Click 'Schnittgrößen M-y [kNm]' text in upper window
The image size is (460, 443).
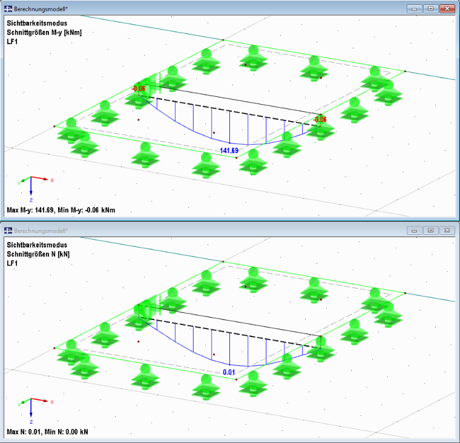tap(44, 32)
